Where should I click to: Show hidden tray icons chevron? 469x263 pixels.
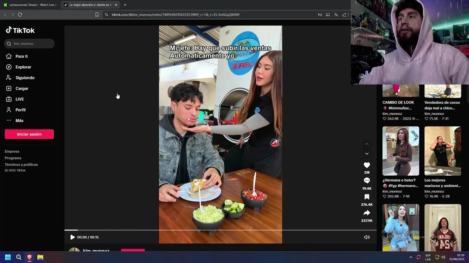[x=410, y=257]
